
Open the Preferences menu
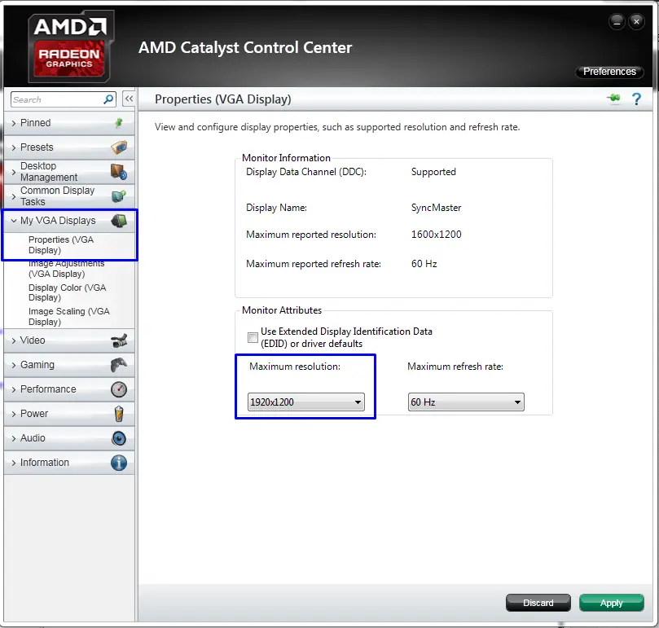coord(609,72)
